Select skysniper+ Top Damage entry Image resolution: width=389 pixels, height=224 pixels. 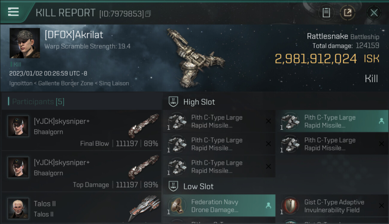(x=81, y=171)
